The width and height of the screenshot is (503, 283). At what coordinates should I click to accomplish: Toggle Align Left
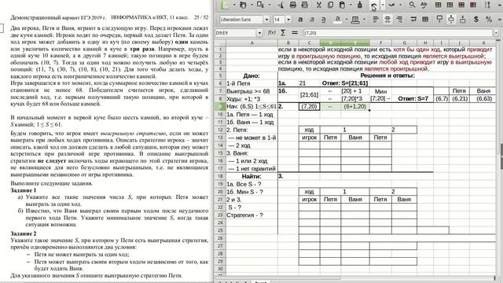tap(376, 20)
